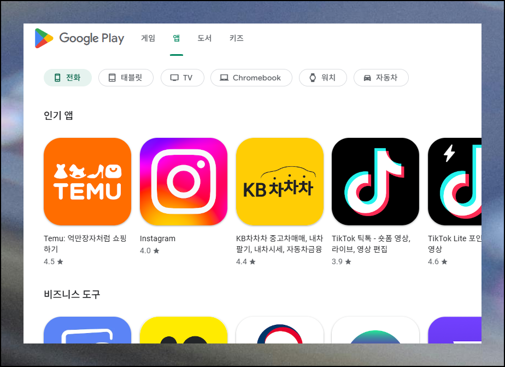This screenshot has width=505, height=367.
Task: Open the yellow business tool app icon
Action: click(x=184, y=330)
